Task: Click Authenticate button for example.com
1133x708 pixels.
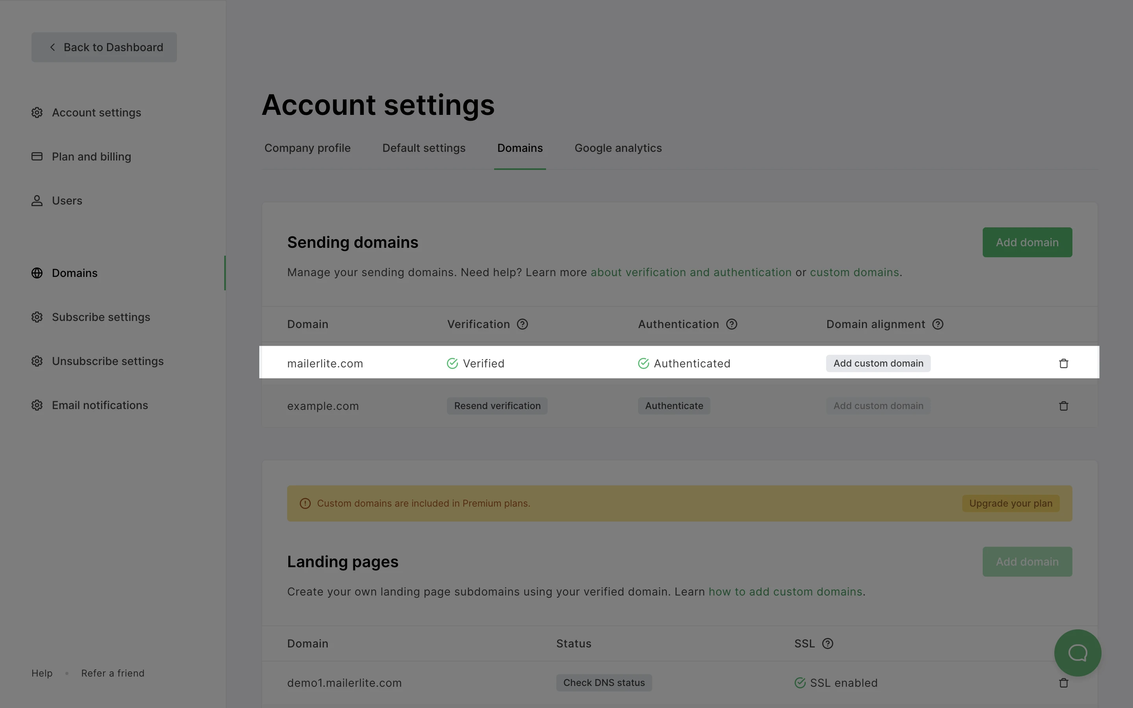Action: click(673, 406)
